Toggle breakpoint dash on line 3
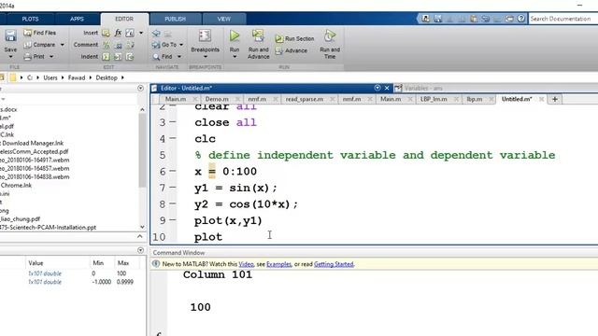Screen dimensions: 598x336 pos(173,122)
